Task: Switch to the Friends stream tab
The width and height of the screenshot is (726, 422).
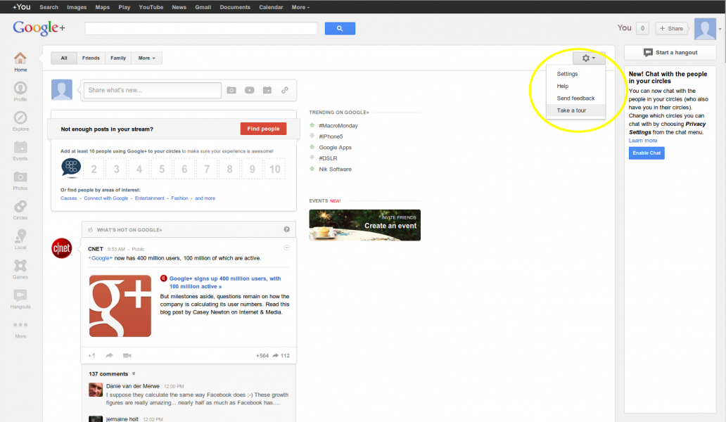Action: [91, 58]
